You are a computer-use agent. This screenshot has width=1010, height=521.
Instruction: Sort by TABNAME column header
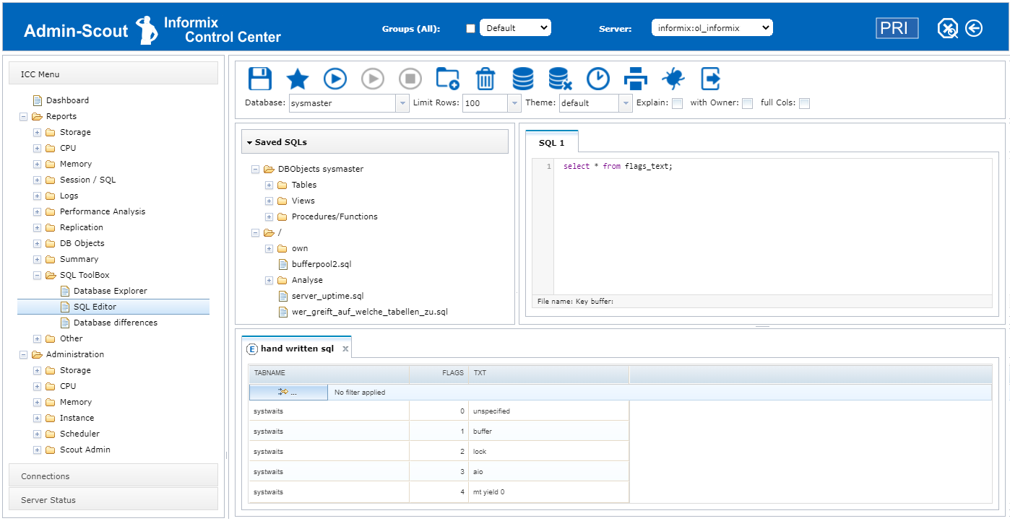pos(329,374)
